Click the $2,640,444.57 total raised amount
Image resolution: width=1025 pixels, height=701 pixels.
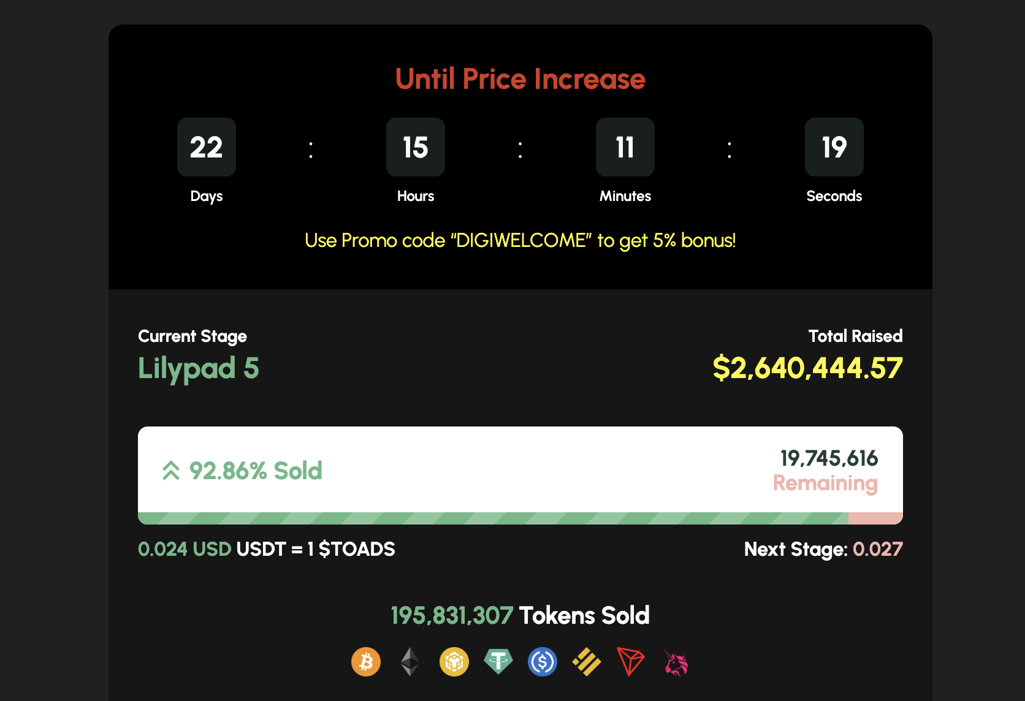click(x=807, y=368)
